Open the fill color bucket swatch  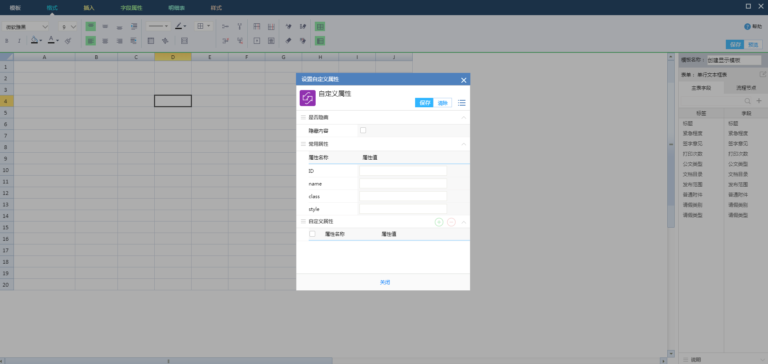(35, 40)
